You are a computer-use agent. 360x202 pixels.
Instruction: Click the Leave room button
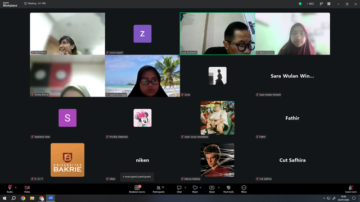pos(351,189)
